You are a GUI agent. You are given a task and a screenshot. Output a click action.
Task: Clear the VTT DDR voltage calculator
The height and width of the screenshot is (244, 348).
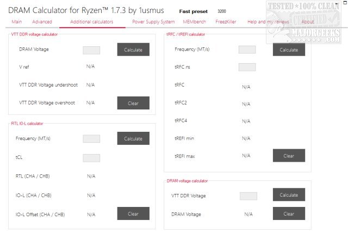pos(133,102)
